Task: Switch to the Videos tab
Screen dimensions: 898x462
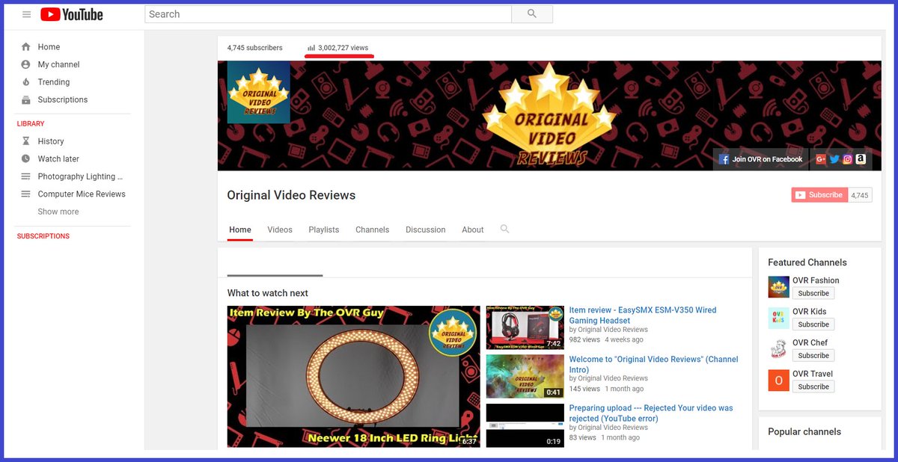Action: (x=280, y=230)
